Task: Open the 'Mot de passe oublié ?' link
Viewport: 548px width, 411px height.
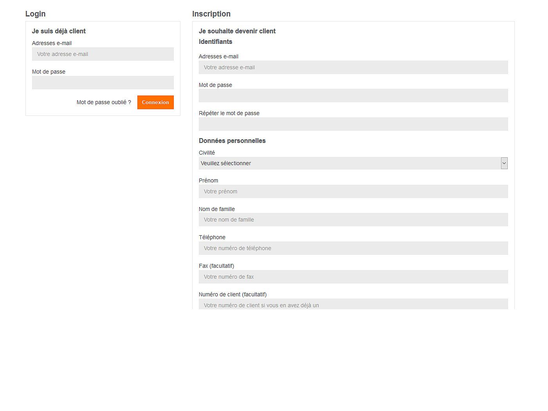Action: click(104, 102)
